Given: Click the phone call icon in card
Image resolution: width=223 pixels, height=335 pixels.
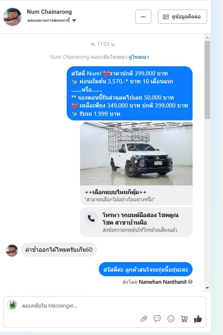Looking at the screenshot, I should click(x=91, y=219).
